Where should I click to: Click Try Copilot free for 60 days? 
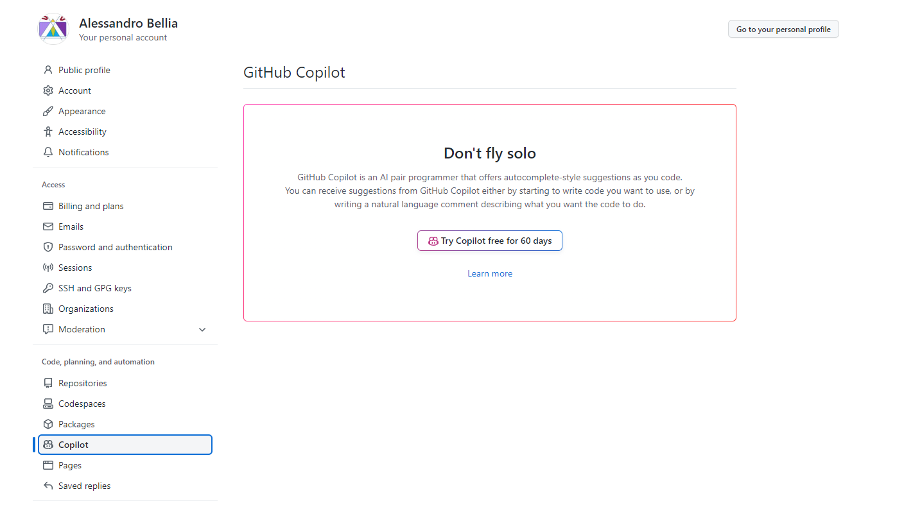tap(490, 240)
